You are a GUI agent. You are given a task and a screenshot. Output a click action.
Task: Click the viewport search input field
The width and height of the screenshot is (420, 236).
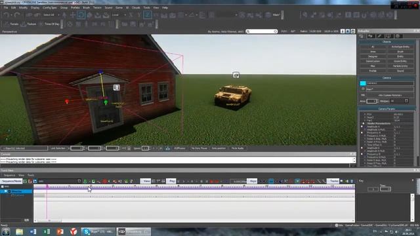click(x=262, y=31)
